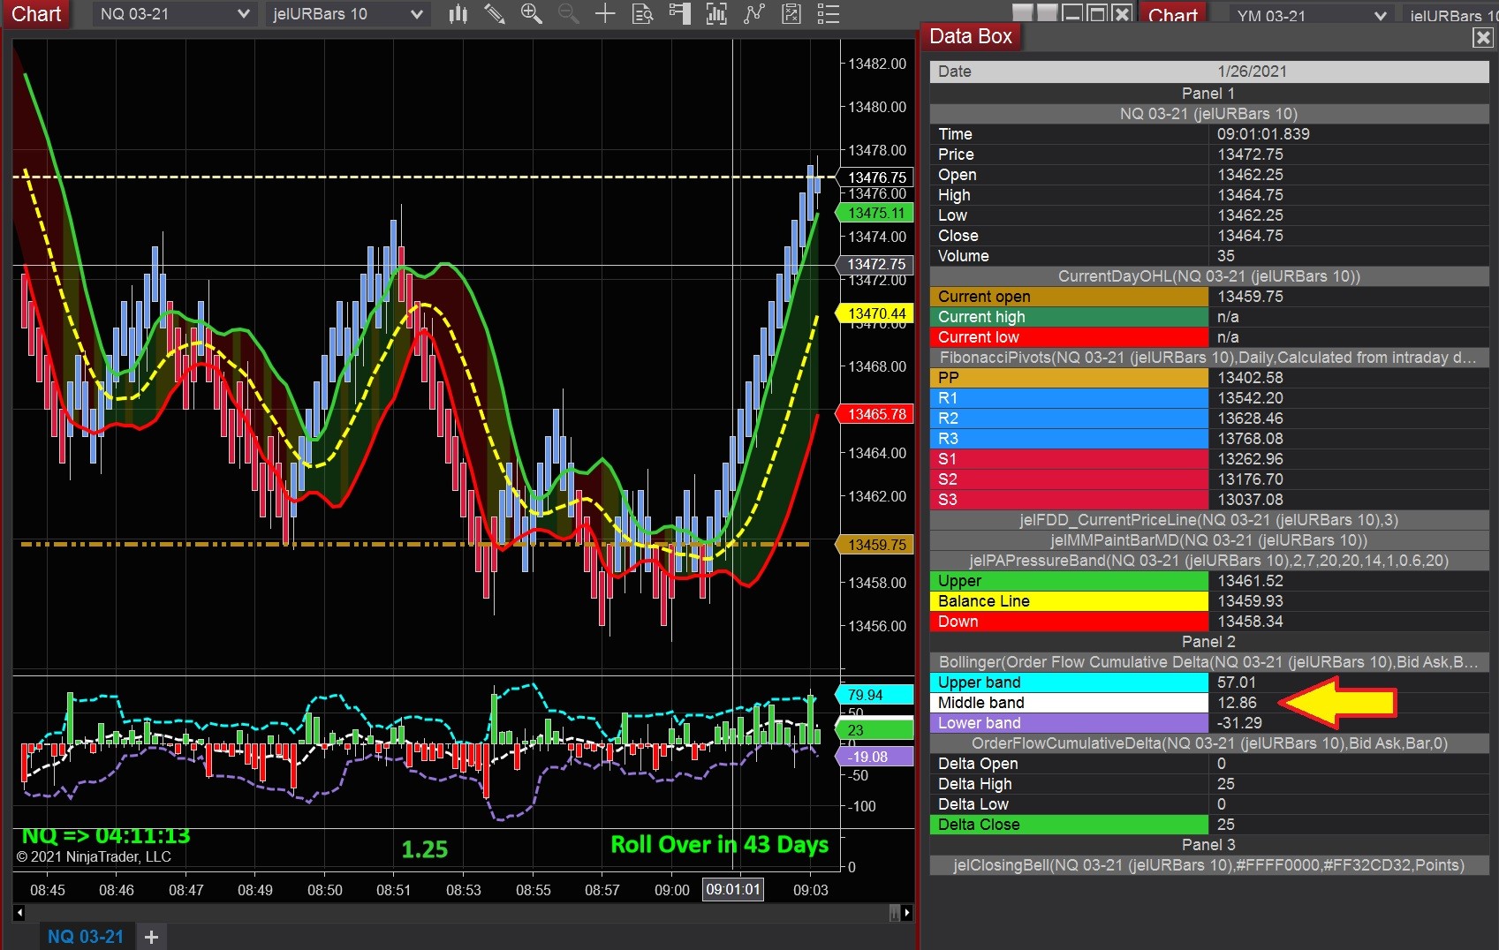Click the zoom in magnifier
Screen dimensions: 1499x950
(531, 14)
